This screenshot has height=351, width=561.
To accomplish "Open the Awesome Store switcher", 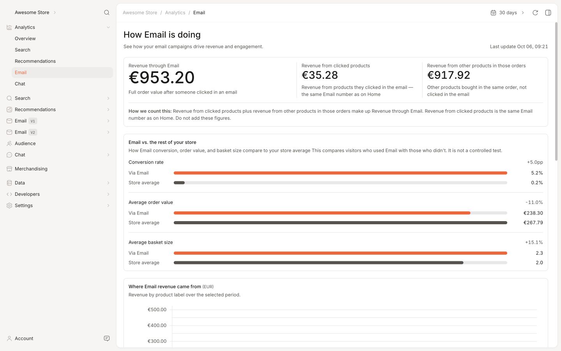I will tap(35, 12).
